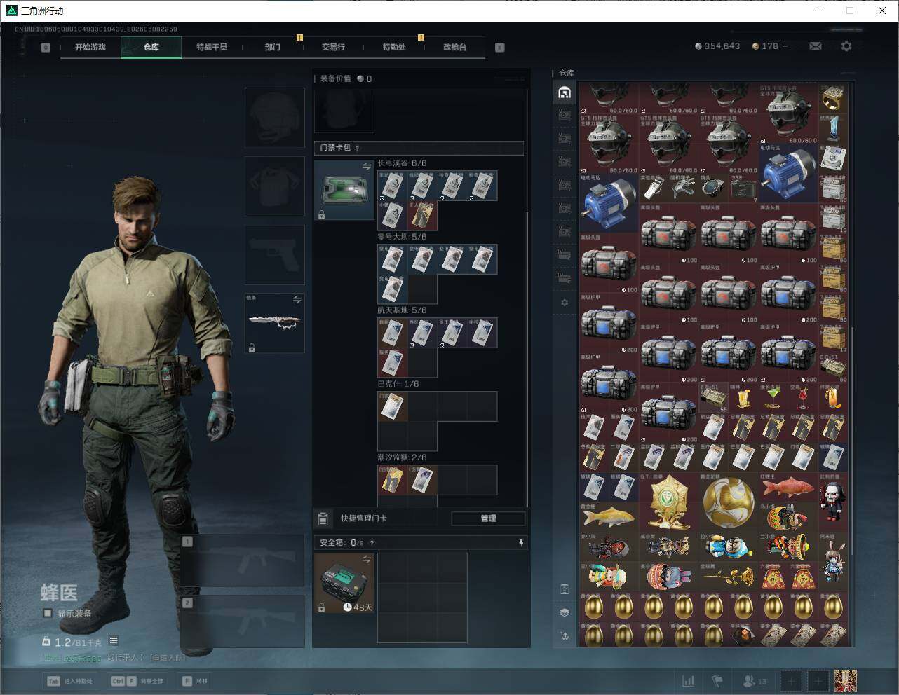The image size is (899, 695).
Task: Enable the 显示装备 checkbox
Action: tap(47, 613)
